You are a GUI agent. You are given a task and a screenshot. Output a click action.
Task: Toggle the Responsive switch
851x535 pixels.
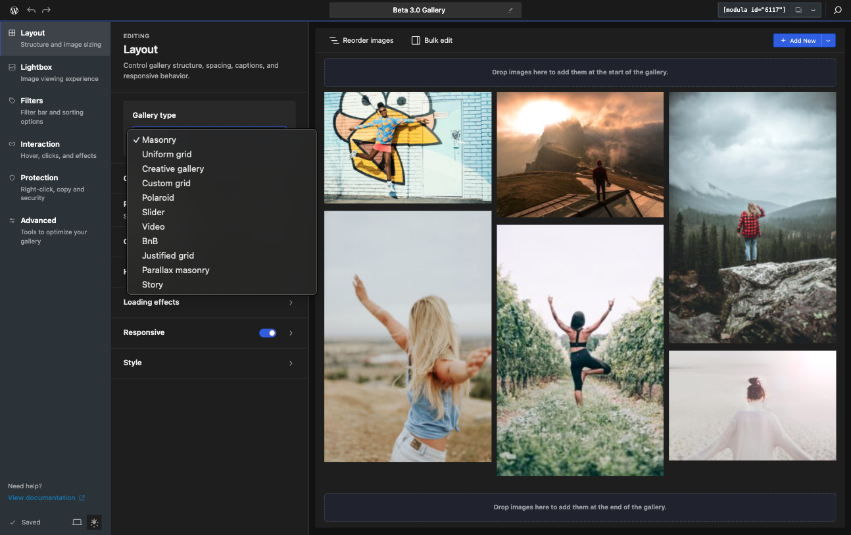pyautogui.click(x=268, y=333)
